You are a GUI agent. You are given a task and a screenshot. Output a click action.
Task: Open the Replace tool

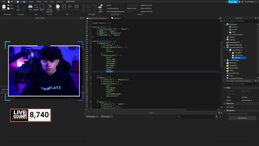pyautogui.click(x=36, y=6)
